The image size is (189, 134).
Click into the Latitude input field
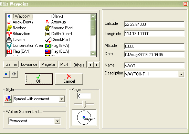point(154,24)
